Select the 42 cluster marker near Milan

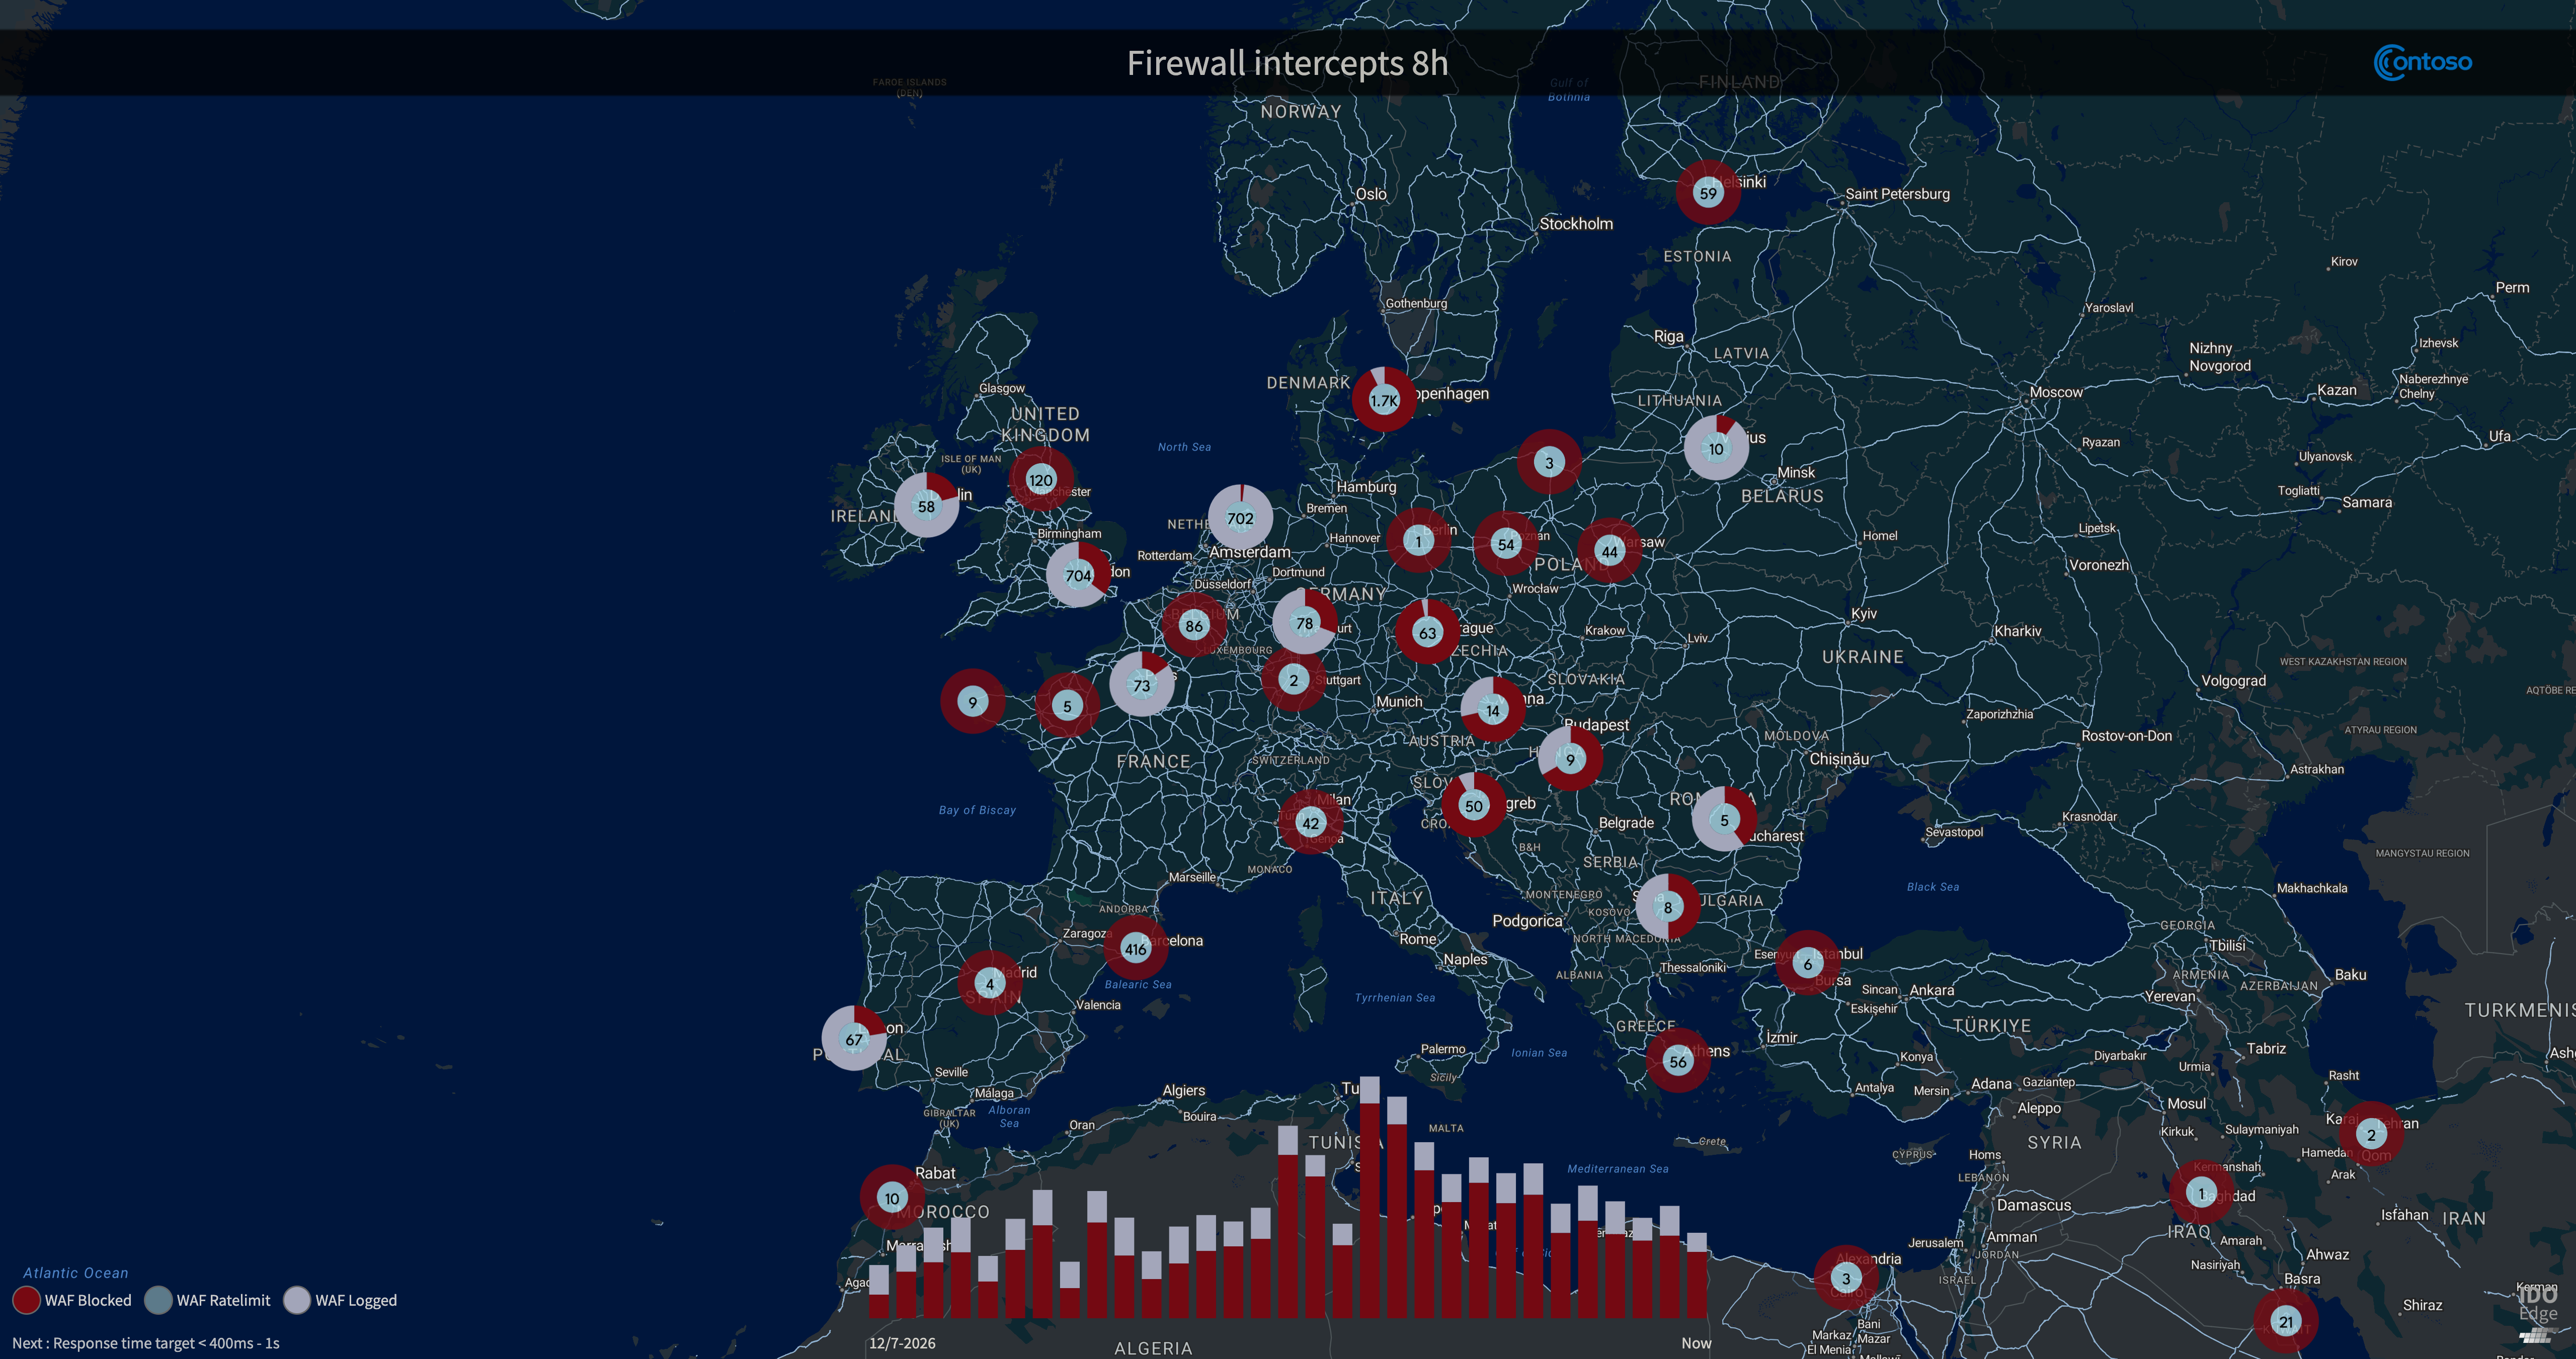(1311, 823)
